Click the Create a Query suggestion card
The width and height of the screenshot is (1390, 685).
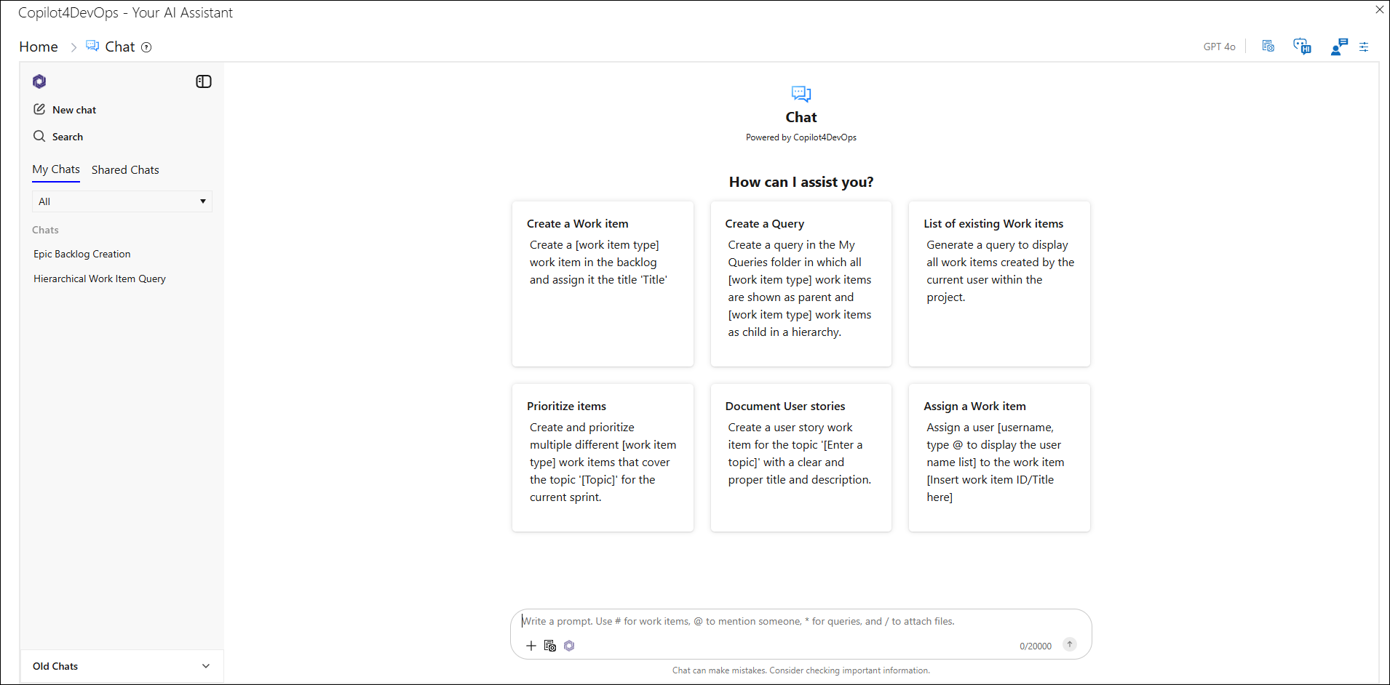tap(801, 284)
